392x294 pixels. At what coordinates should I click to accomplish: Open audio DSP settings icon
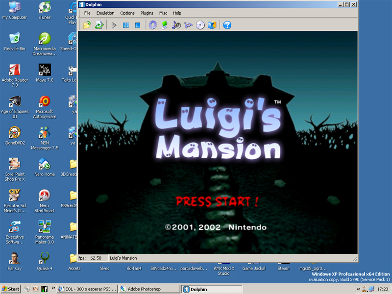[176, 25]
